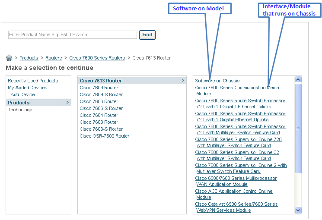Open Cisco 7600 Series Communication Media Module link

pos(237,91)
